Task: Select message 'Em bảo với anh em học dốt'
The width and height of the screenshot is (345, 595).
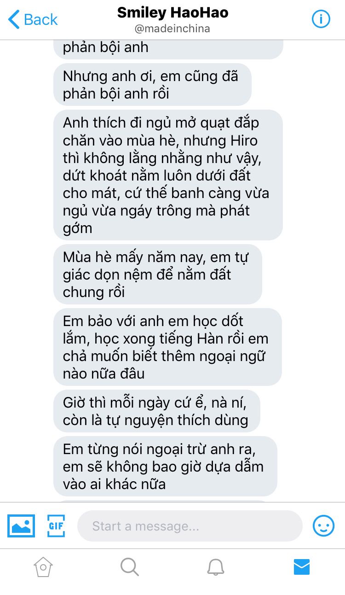Action: 167,347
